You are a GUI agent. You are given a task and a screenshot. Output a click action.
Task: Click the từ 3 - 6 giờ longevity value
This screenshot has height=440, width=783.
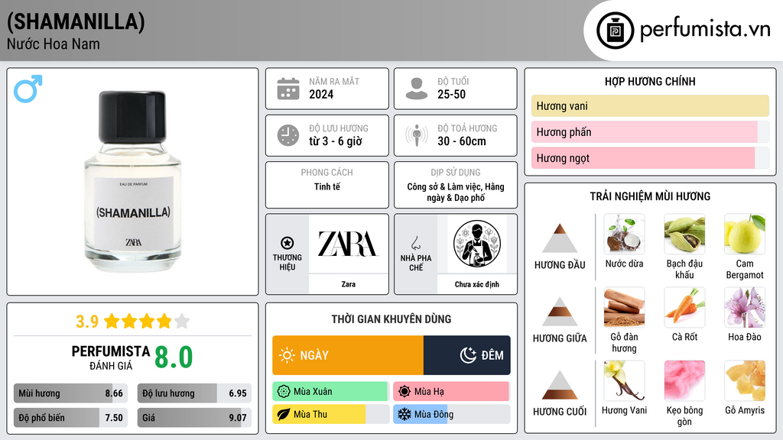[335, 141]
